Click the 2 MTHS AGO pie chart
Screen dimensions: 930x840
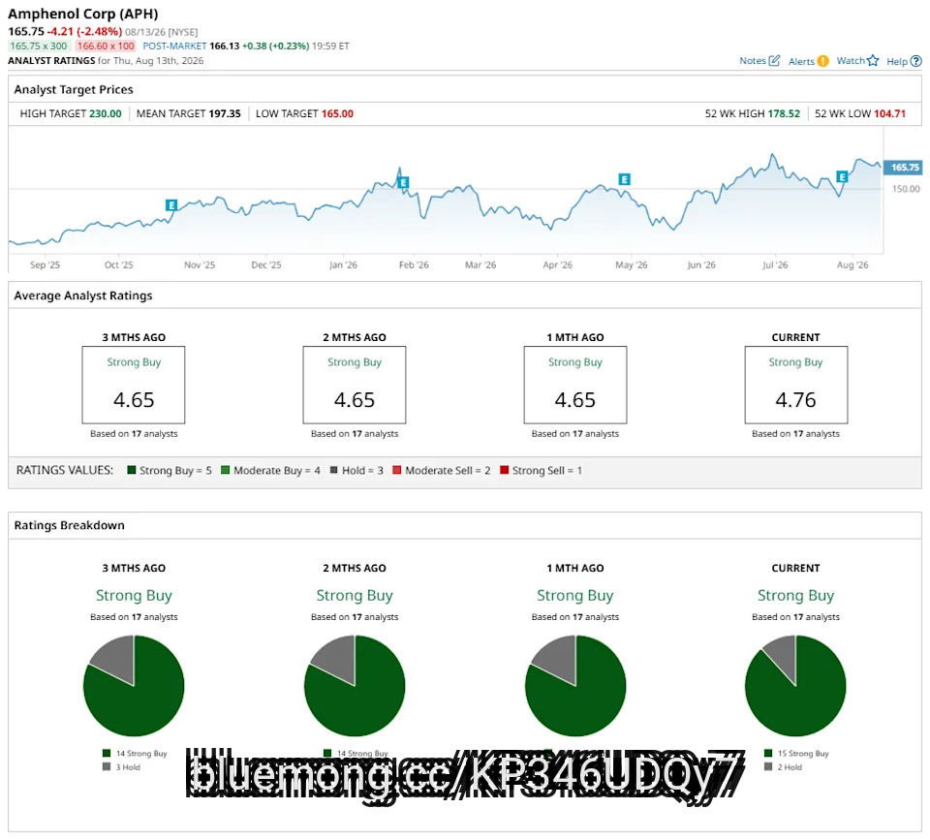point(355,686)
